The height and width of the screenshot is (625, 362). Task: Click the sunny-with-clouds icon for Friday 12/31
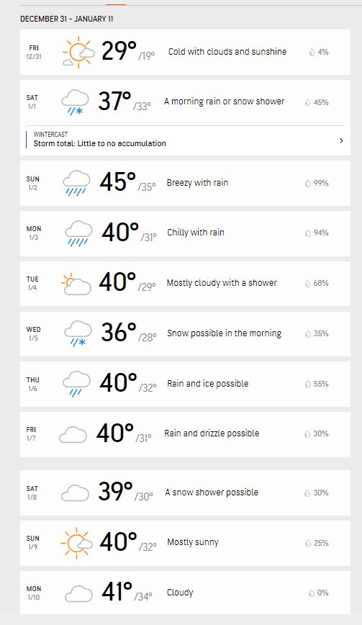click(78, 52)
